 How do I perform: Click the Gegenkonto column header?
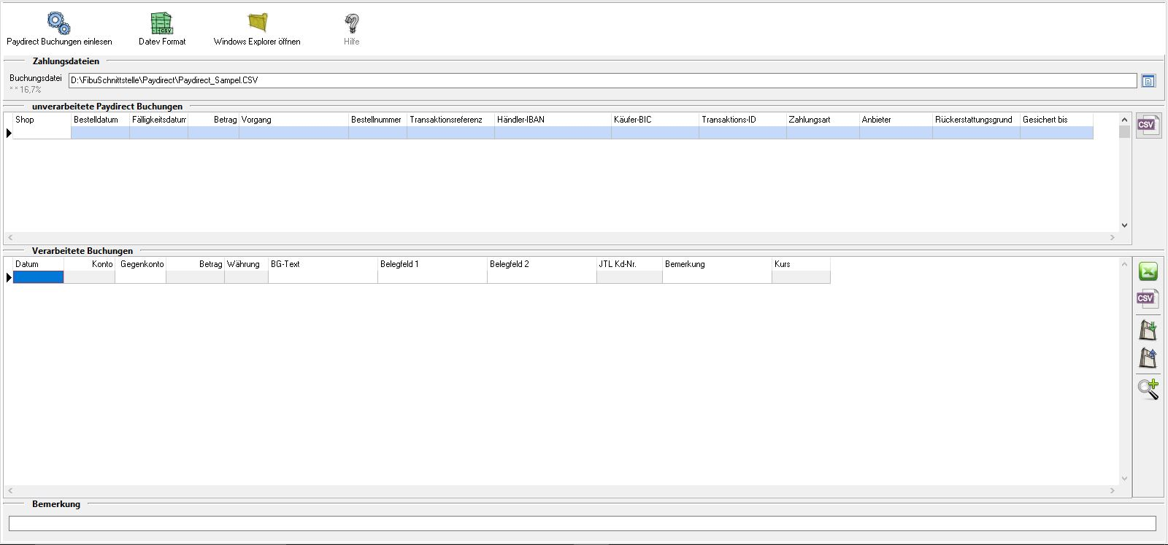(x=141, y=264)
